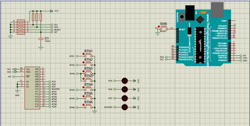
Task: Toggle the red actuator dot on SW6
Action: click(x=159, y=27)
